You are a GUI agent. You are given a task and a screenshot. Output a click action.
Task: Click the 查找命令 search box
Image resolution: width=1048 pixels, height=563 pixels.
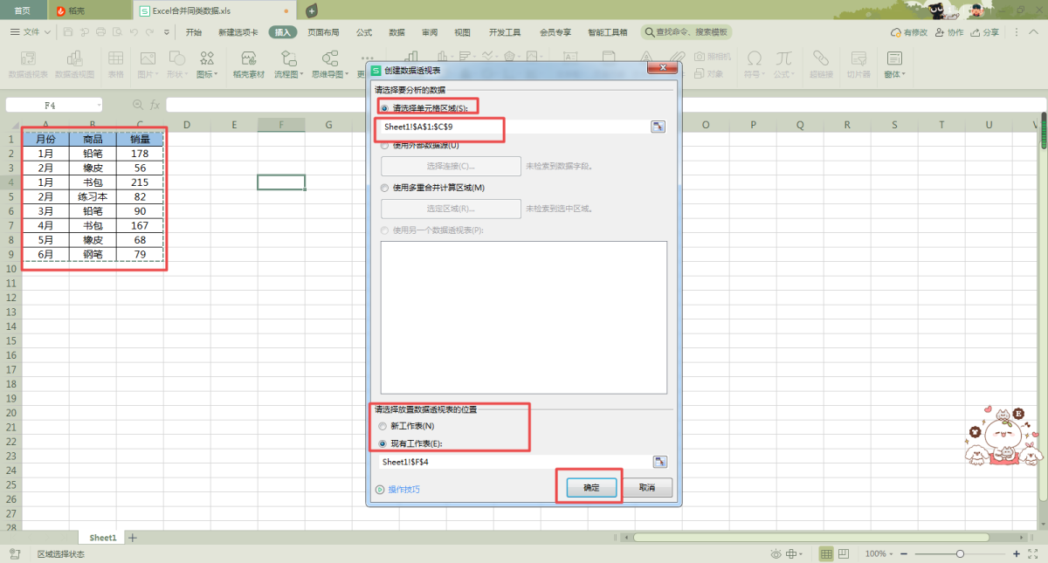[x=687, y=32]
